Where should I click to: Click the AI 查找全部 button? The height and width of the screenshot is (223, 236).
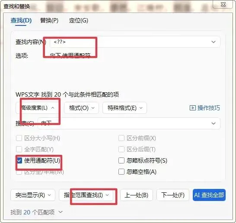pos(209,195)
